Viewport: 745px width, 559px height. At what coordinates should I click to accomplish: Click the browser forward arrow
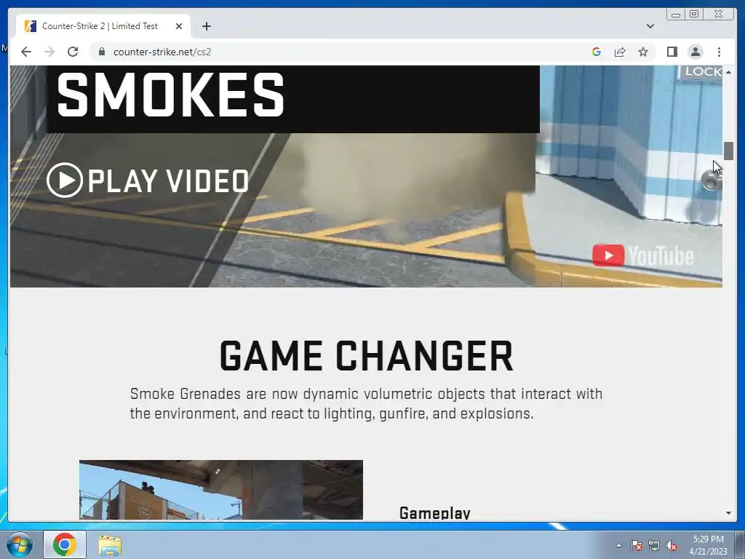click(x=49, y=52)
